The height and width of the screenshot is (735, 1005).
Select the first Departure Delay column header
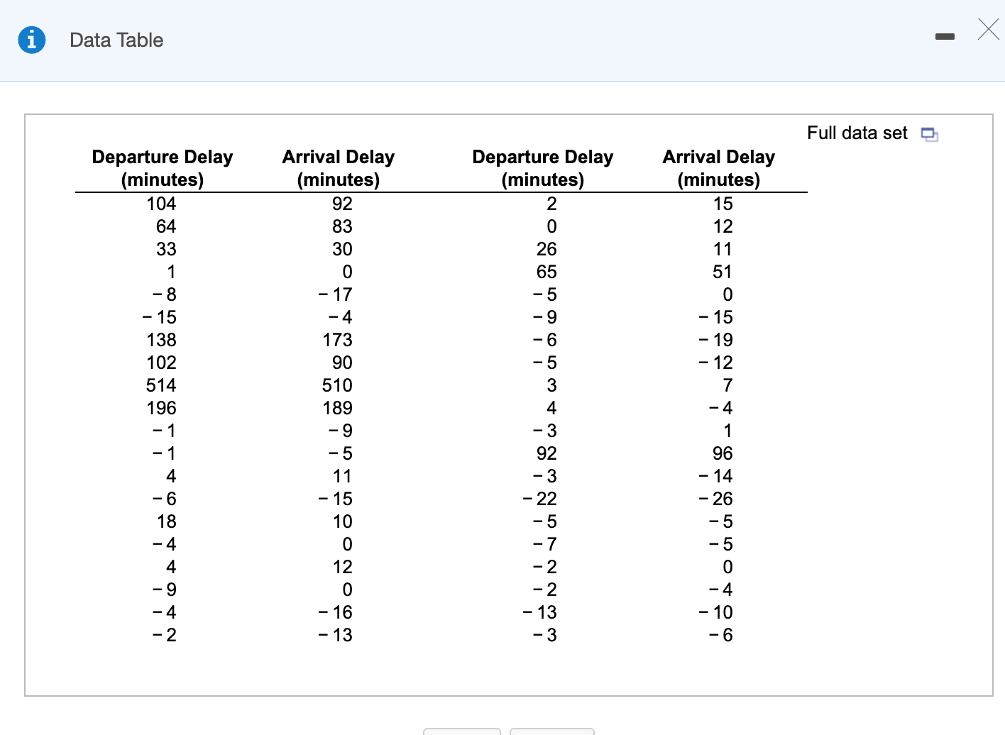coord(162,168)
